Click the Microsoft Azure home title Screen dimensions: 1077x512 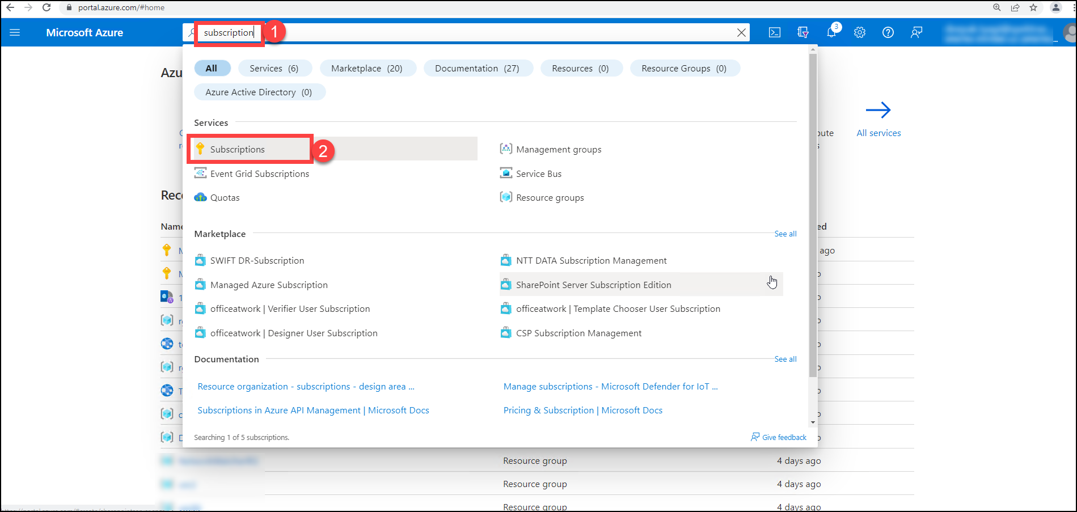pos(85,32)
